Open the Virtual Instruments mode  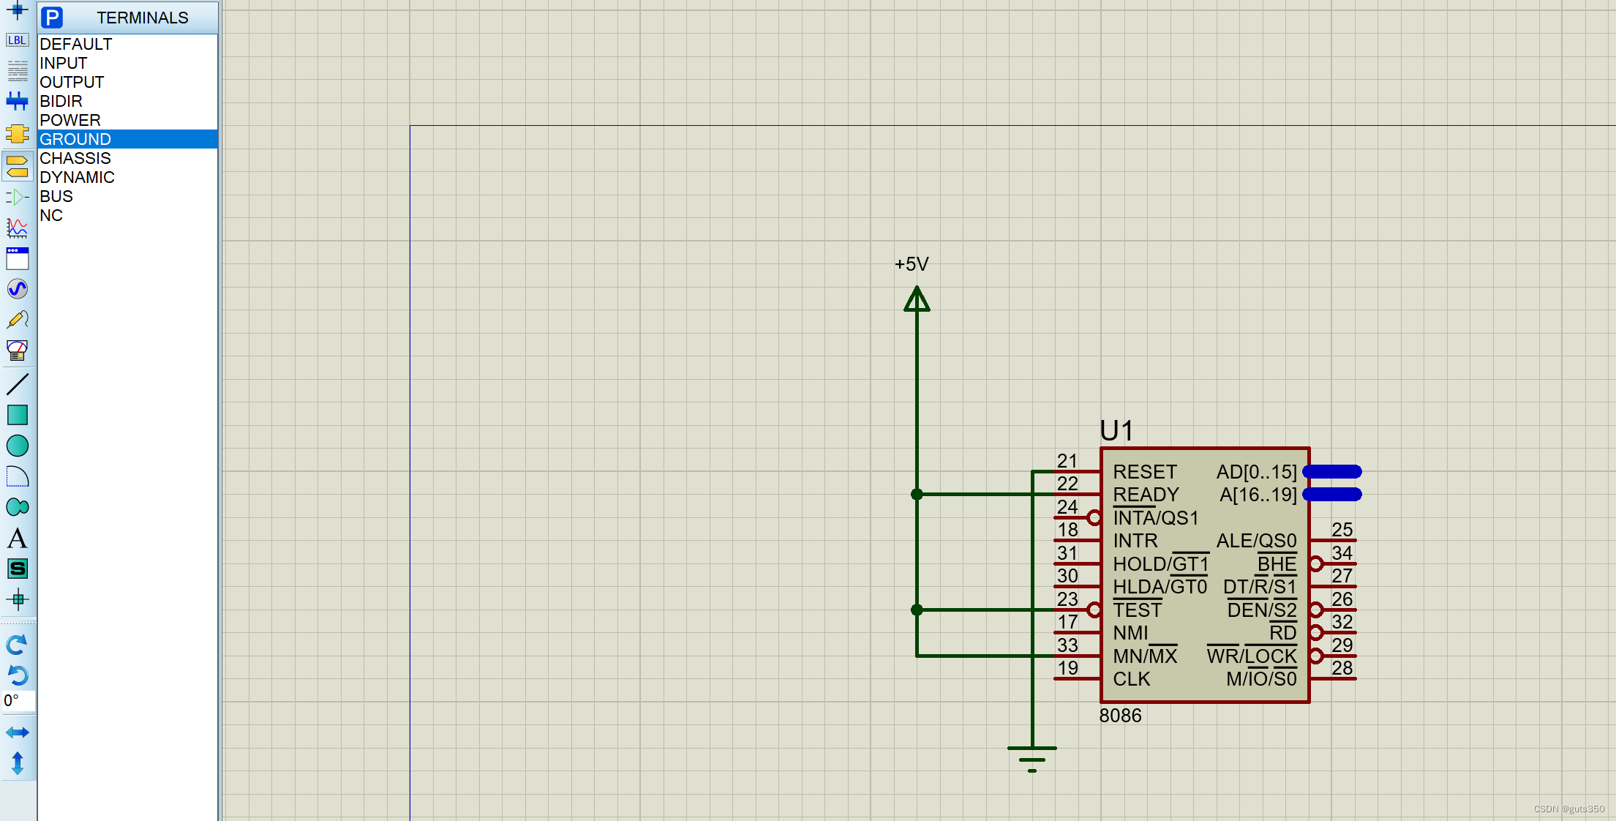coord(17,350)
